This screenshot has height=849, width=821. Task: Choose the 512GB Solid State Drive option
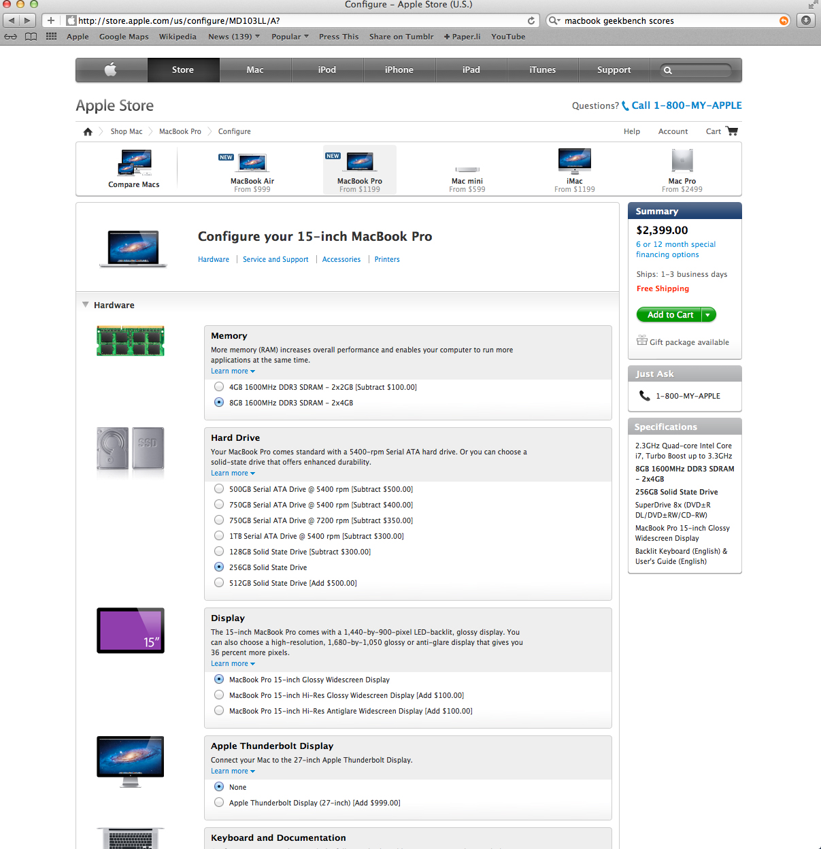click(x=219, y=583)
